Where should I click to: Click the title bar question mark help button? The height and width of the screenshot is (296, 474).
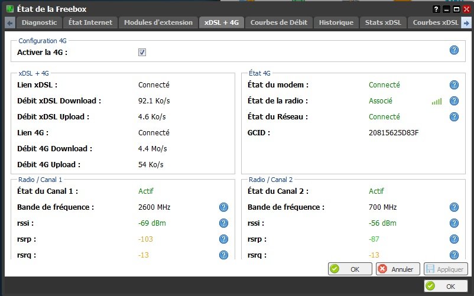[436, 9]
